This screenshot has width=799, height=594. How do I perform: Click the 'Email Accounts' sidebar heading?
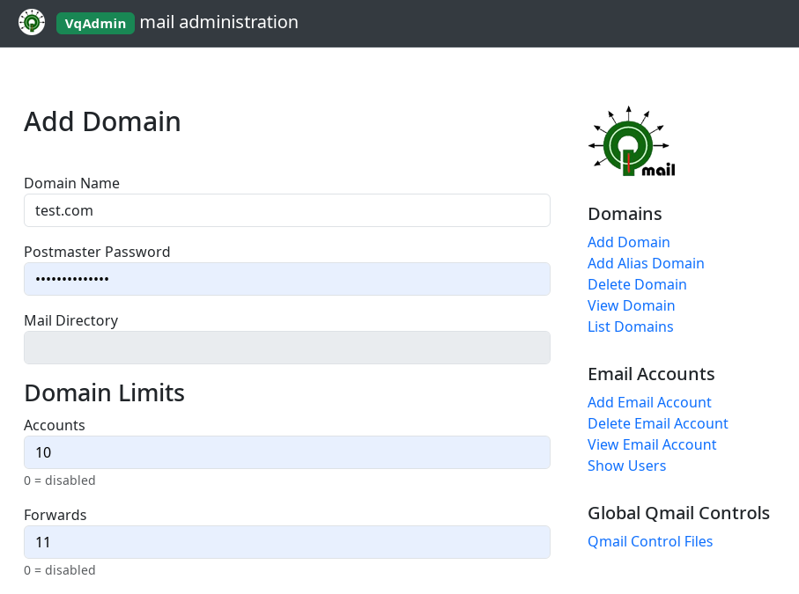[x=651, y=374]
